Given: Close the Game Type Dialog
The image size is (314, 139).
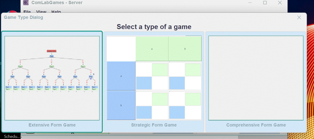Looking at the screenshot, I should tap(299, 17).
